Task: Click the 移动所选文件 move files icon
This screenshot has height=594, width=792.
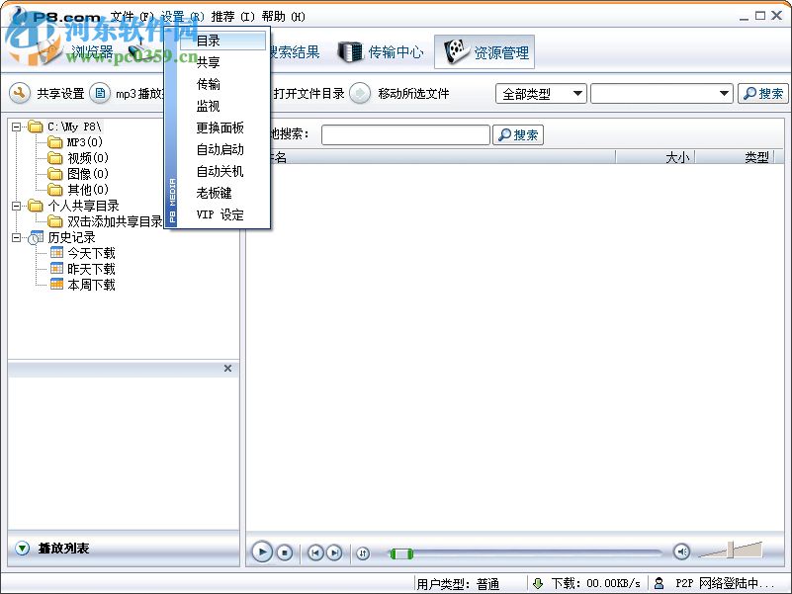Action: coord(358,93)
